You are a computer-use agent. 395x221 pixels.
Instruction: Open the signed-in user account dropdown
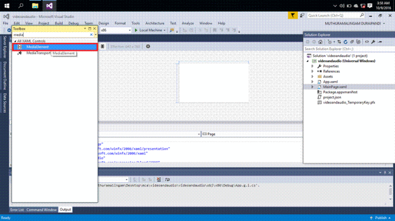click(x=384, y=24)
